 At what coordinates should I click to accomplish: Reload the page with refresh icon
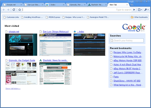click(x=14, y=10)
